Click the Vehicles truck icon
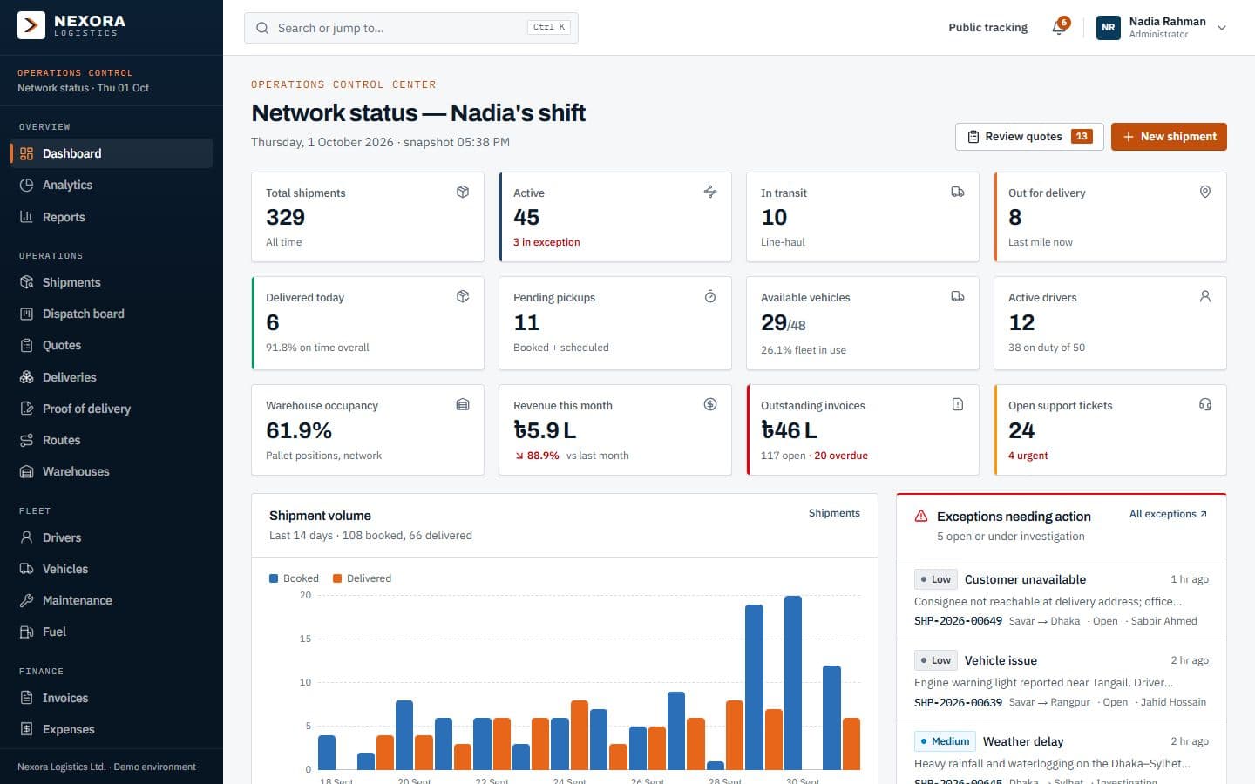The width and height of the screenshot is (1255, 784). click(x=26, y=569)
